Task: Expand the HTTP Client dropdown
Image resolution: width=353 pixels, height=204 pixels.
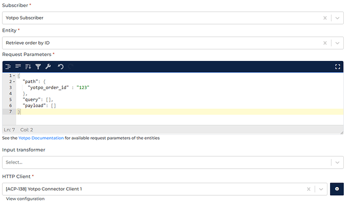Action: (321, 189)
